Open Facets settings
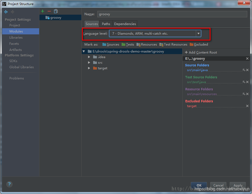 (x=14, y=44)
